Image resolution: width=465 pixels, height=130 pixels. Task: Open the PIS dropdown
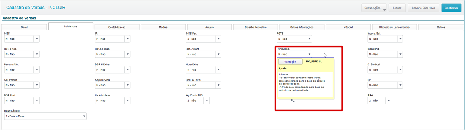tap(400, 85)
